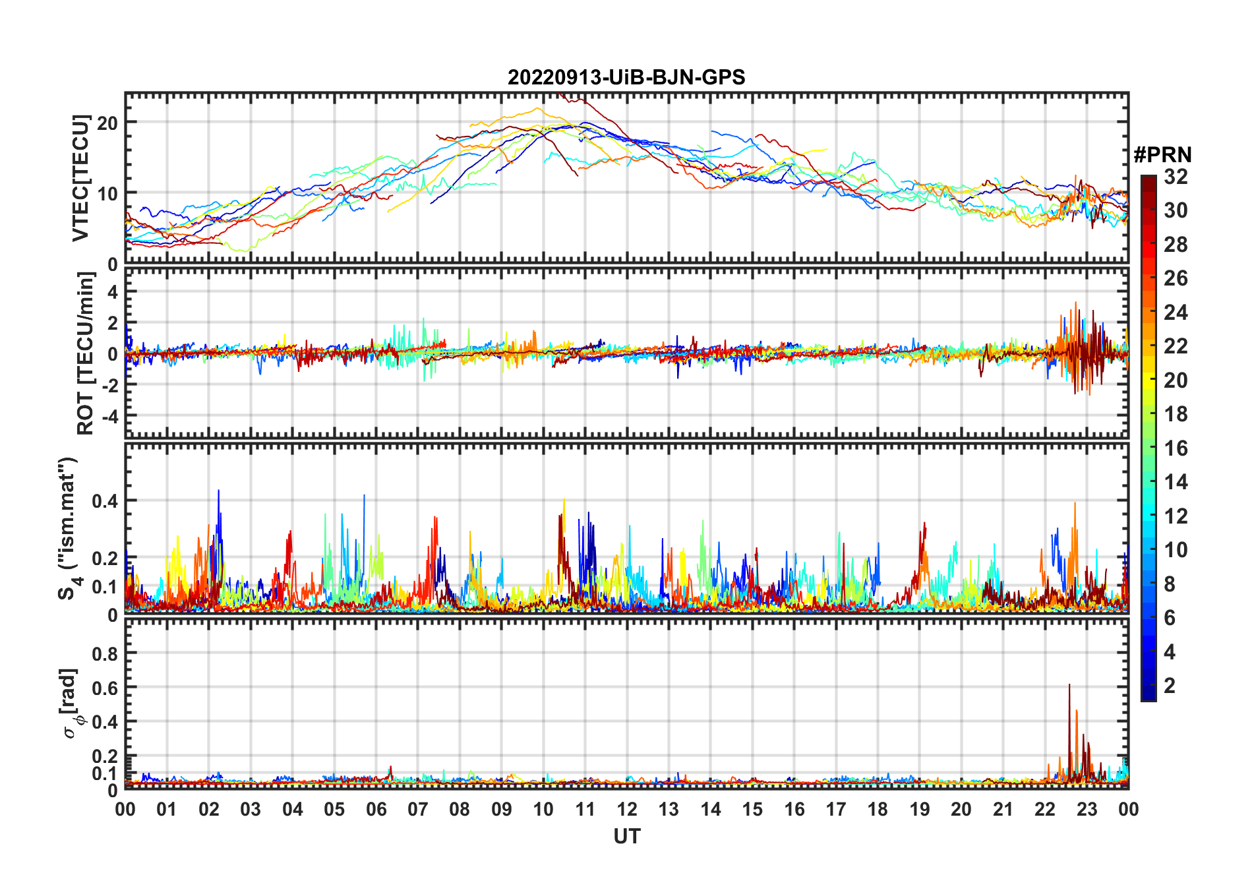
Task: Select ROT panel y-tick label "-2"
Action: coord(109,385)
